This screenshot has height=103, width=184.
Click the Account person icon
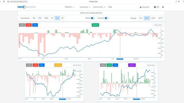pos(141,7)
